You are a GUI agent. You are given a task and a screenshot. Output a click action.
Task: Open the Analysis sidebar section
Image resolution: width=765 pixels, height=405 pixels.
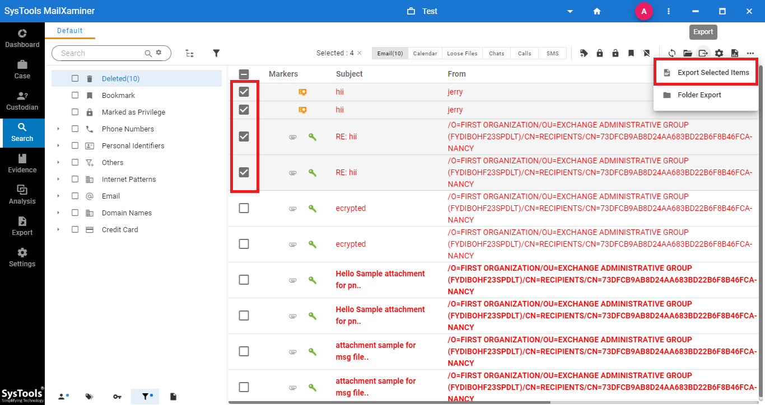click(x=22, y=195)
